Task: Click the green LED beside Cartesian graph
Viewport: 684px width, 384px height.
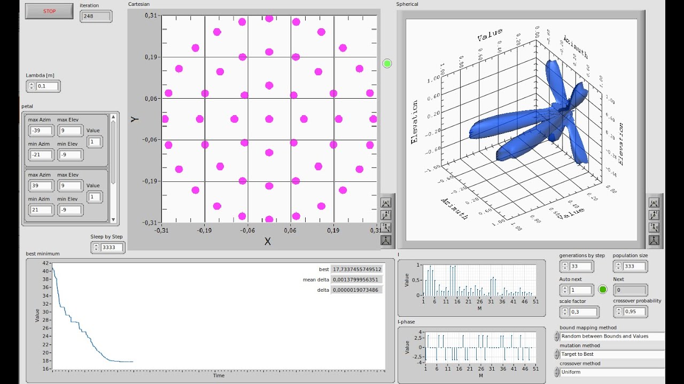Action: click(387, 63)
